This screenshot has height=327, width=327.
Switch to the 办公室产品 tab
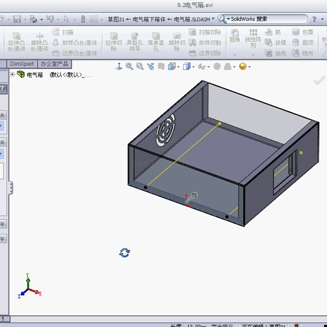pos(55,64)
